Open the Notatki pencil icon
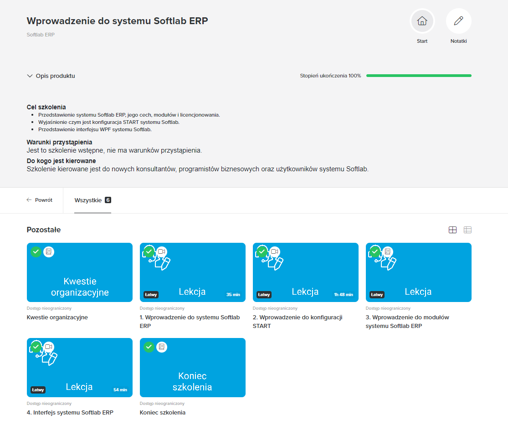This screenshot has width=508, height=430. pyautogui.click(x=458, y=20)
